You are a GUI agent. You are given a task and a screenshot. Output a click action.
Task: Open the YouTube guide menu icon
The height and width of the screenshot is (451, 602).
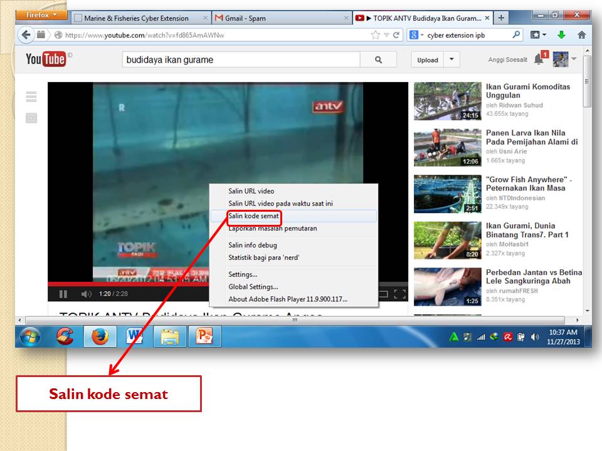click(x=31, y=96)
